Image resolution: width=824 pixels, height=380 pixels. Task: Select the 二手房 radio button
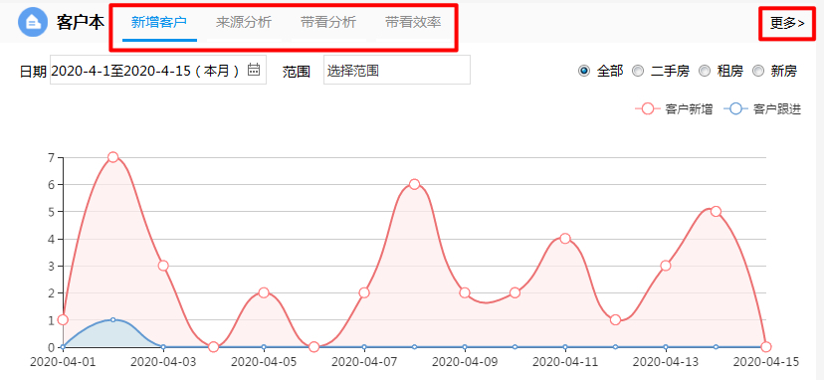638,71
